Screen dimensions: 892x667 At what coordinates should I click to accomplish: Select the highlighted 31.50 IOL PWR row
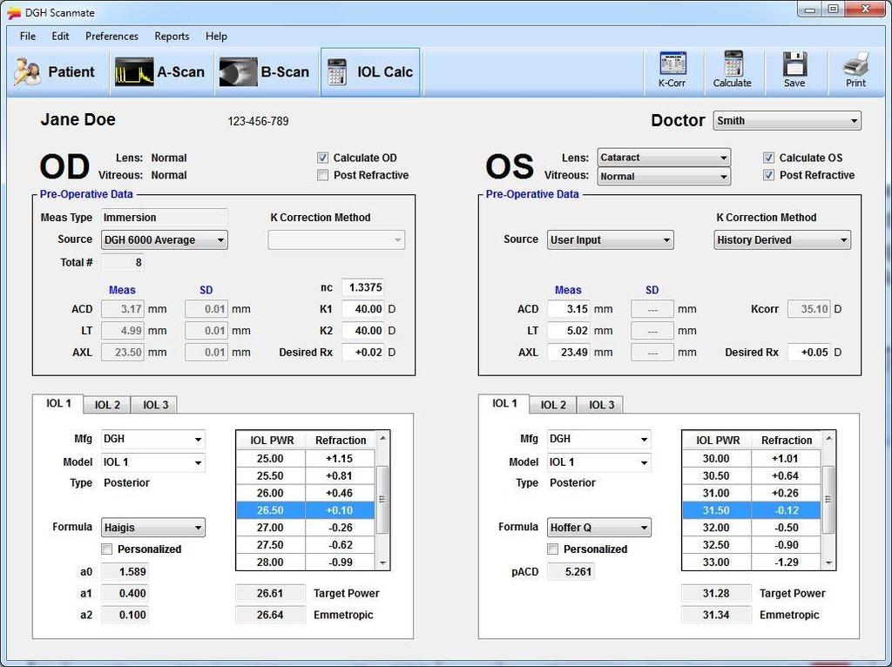coord(752,510)
